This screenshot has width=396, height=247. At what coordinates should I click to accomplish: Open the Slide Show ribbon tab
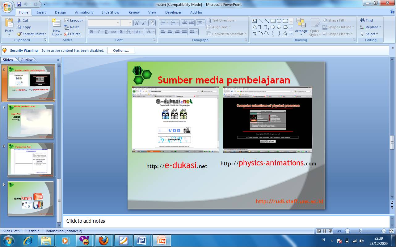click(110, 12)
